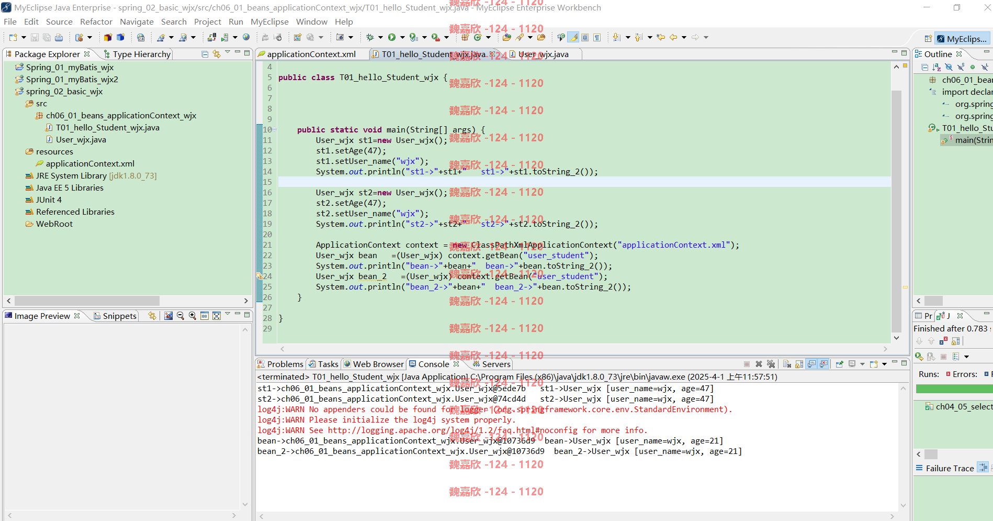Open Back navigation history dropdown
993x521 pixels.
click(x=684, y=37)
